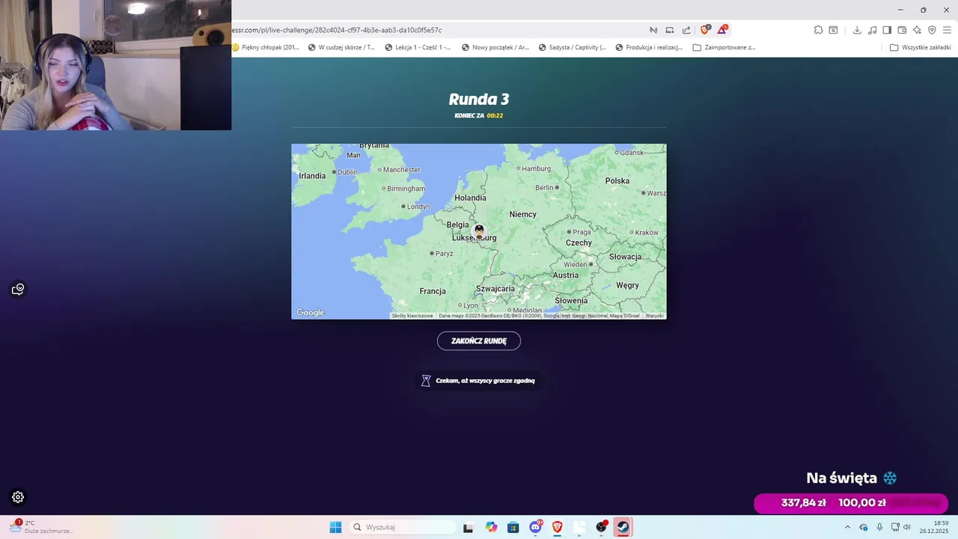958x539 pixels.
Task: Click the Brave Shields lion icon
Action: [705, 30]
